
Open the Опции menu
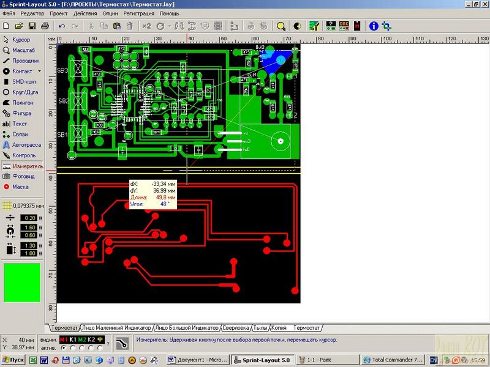click(110, 13)
